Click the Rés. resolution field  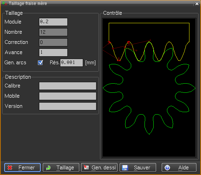pyautogui.click(x=72, y=63)
